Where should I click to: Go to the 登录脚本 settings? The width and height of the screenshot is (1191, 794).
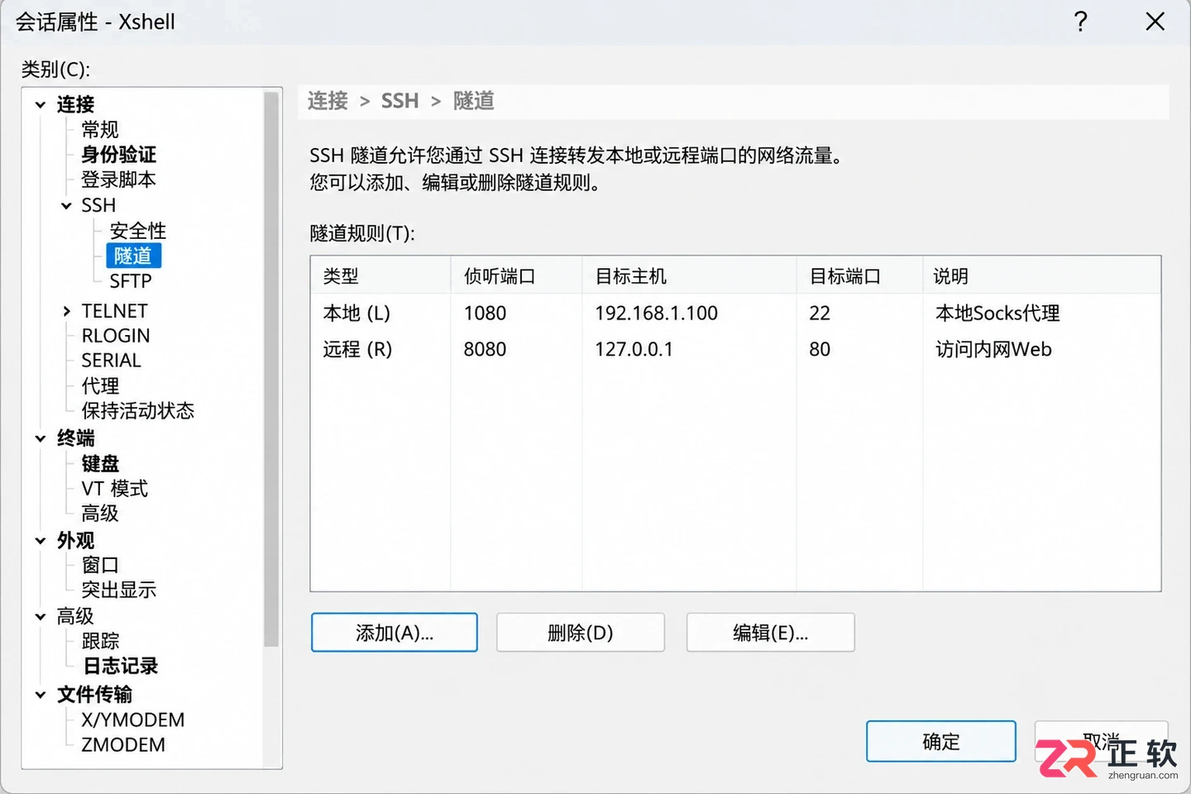pos(118,179)
